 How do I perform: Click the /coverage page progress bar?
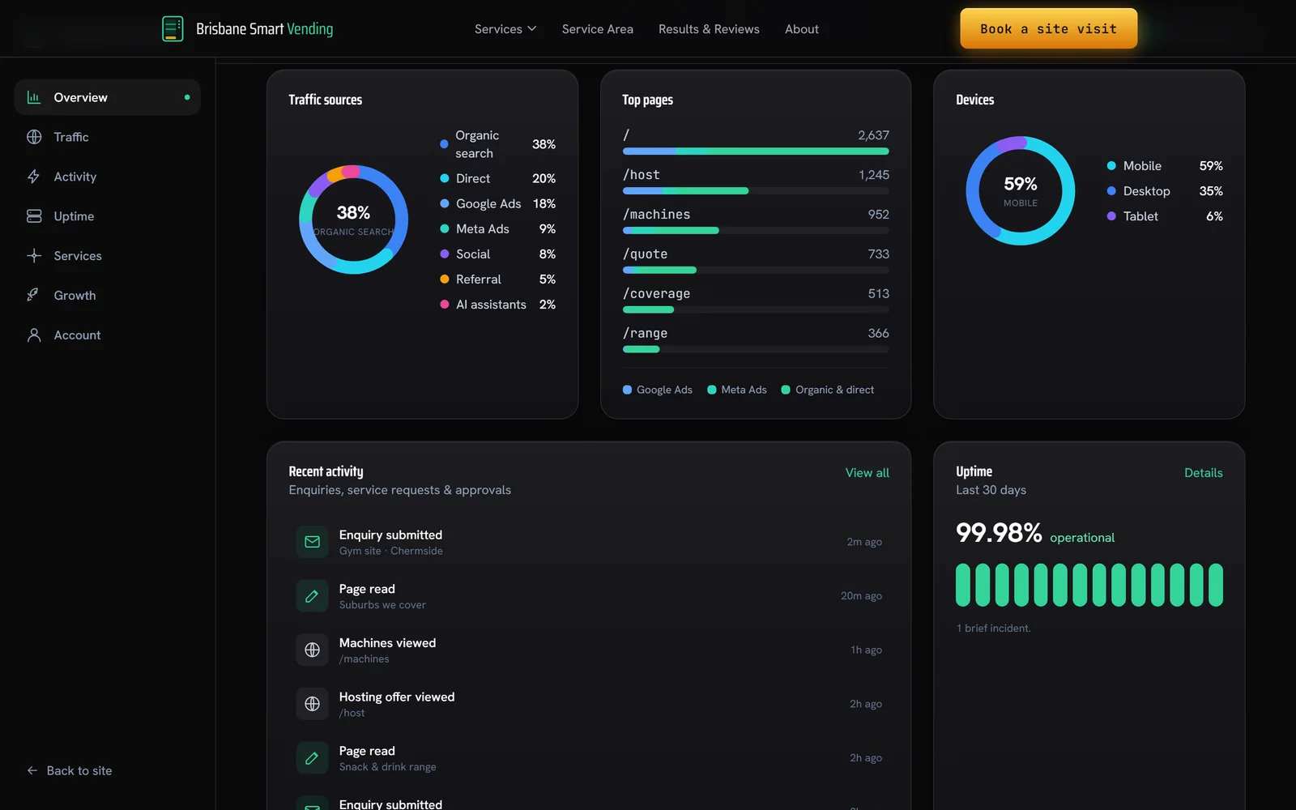pos(756,310)
